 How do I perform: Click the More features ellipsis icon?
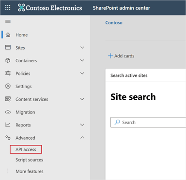[8, 171]
